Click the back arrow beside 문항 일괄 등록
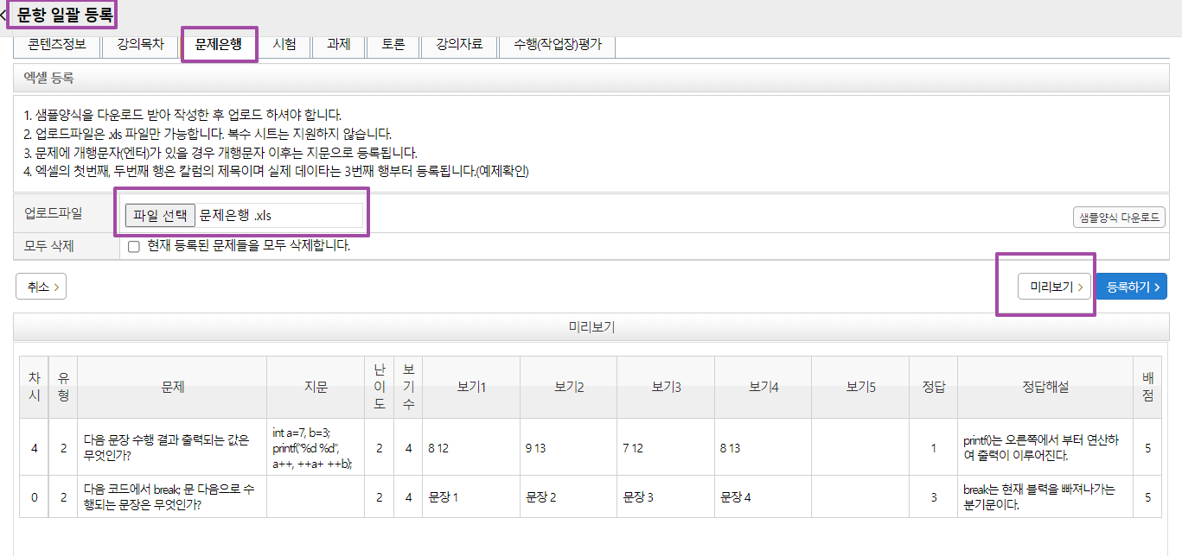The height and width of the screenshot is (556, 1182). (4, 16)
